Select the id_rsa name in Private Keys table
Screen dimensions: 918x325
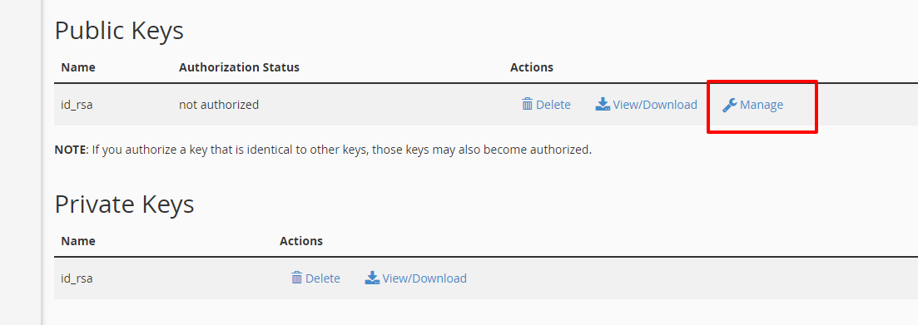tap(77, 278)
